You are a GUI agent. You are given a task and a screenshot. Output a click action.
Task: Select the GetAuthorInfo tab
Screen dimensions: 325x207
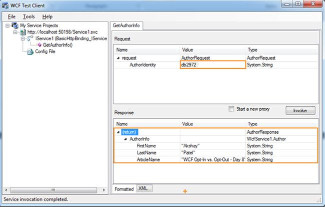coord(126,26)
